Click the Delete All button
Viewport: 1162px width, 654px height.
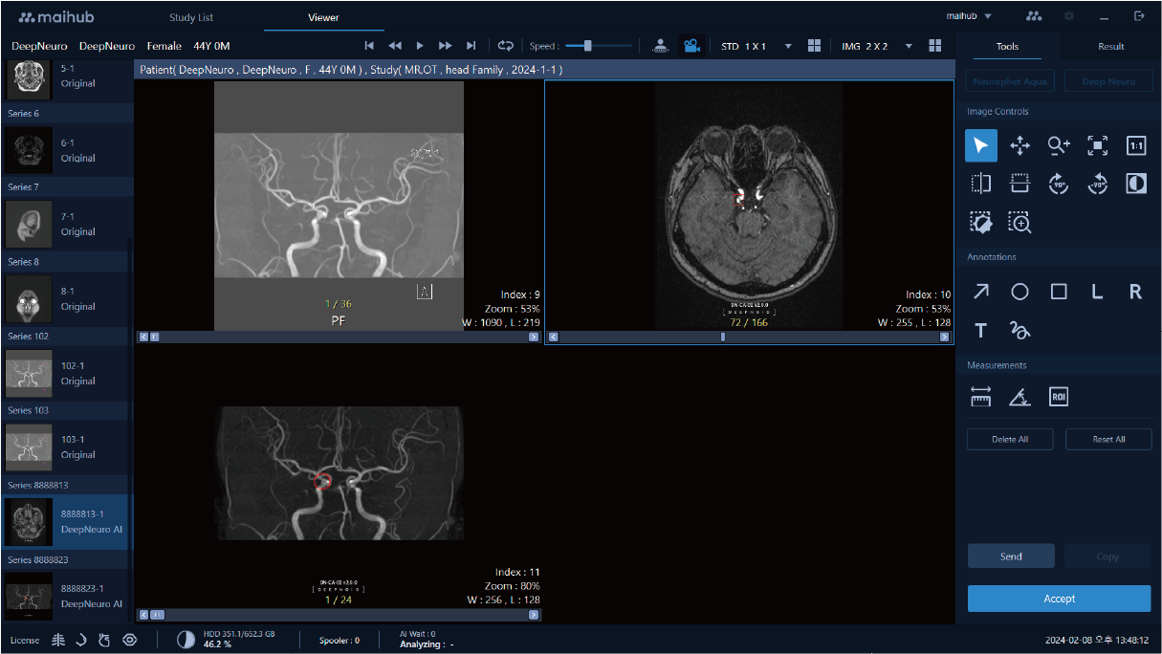click(1010, 439)
